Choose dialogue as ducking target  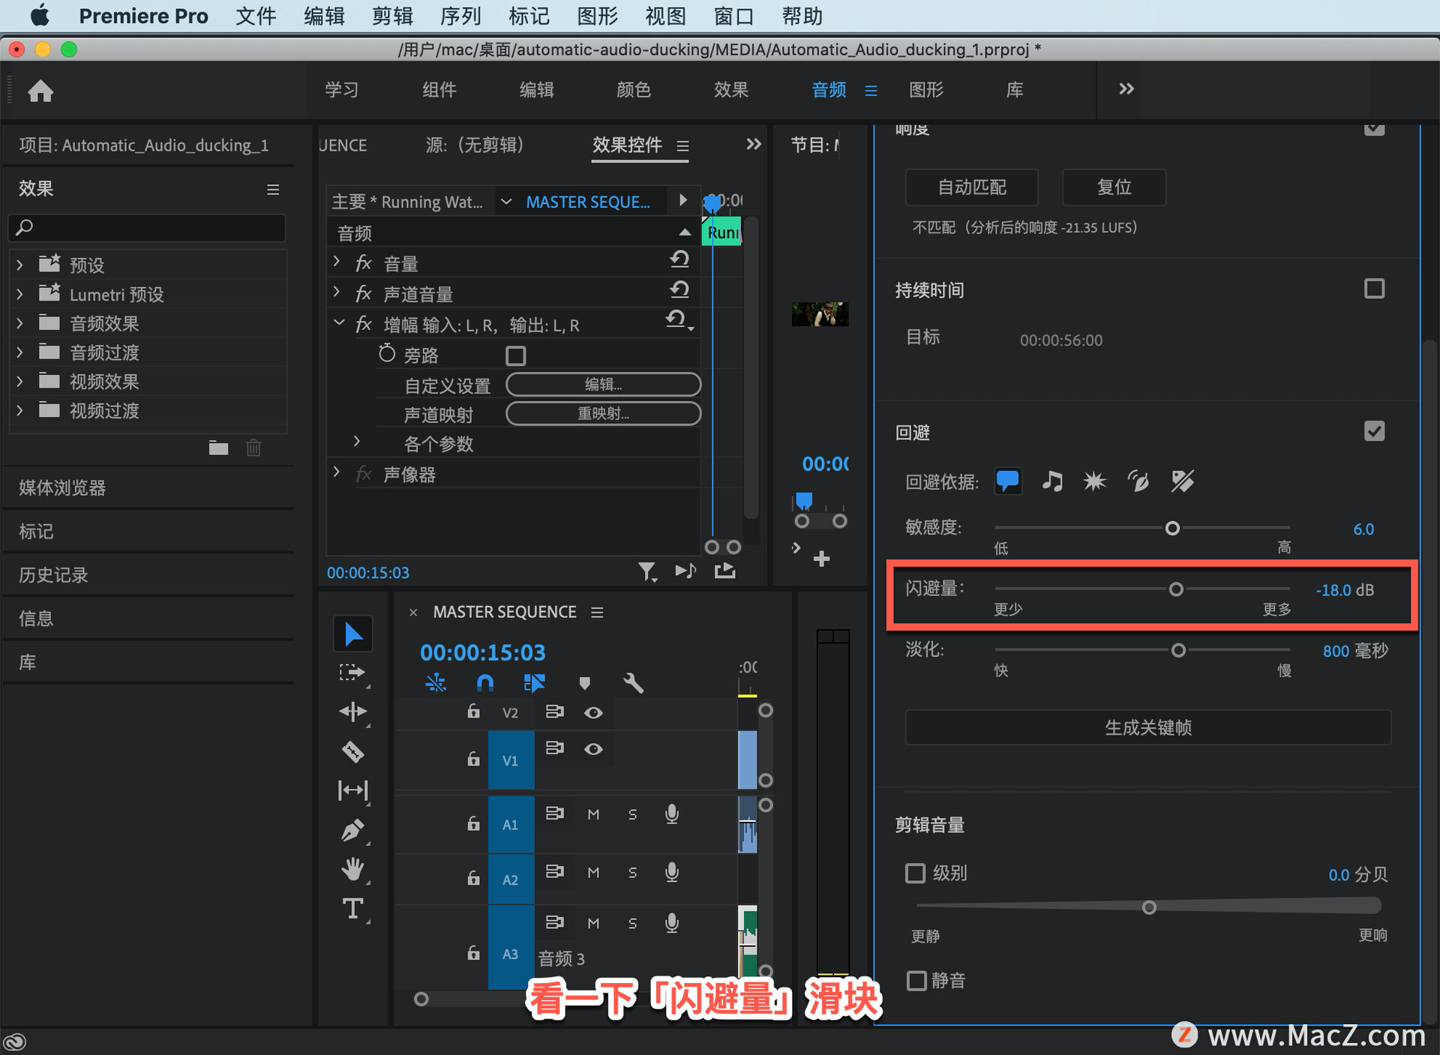(1008, 481)
